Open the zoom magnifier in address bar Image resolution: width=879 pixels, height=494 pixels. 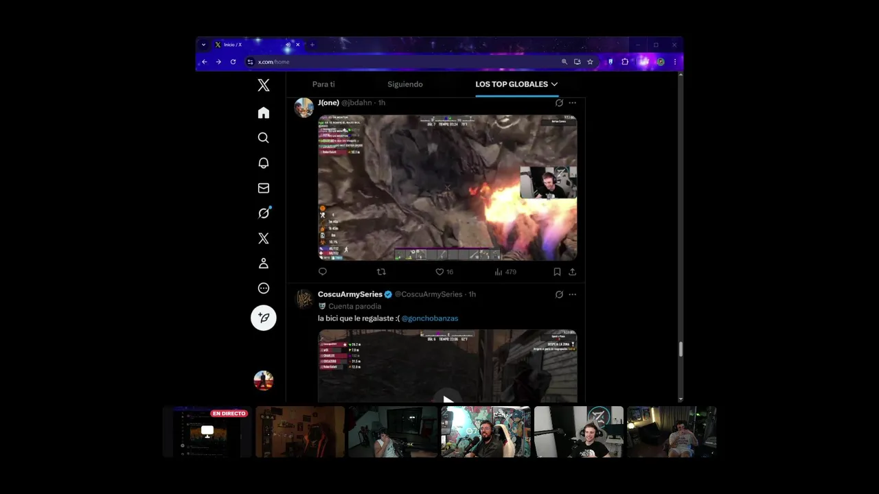tap(564, 62)
